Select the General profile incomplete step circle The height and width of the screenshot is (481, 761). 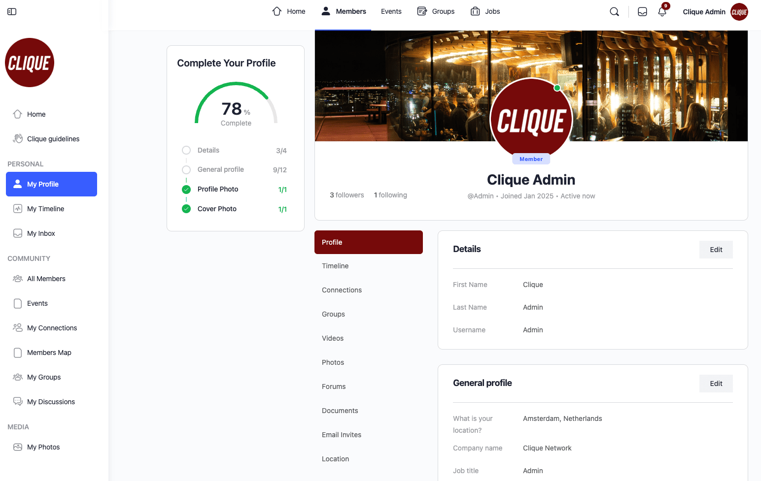(186, 170)
